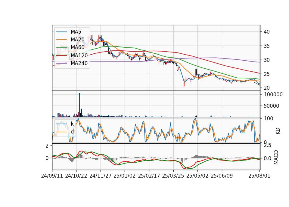Click the d legend entry in KD panel
The height and width of the screenshot is (207, 289).
[x=72, y=132]
